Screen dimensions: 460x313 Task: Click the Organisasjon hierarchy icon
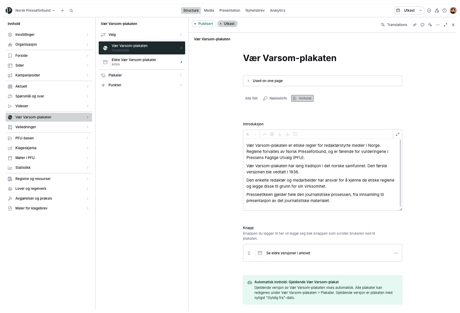point(10,45)
